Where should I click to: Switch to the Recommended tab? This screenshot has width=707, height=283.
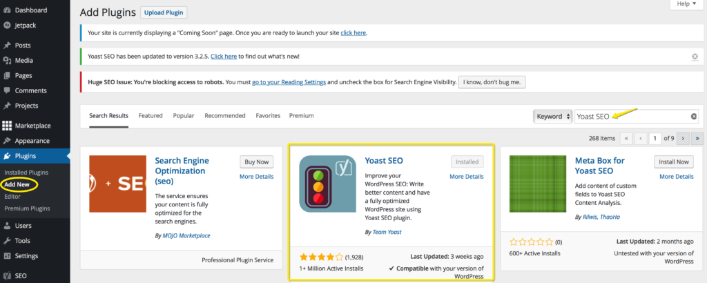click(x=225, y=116)
